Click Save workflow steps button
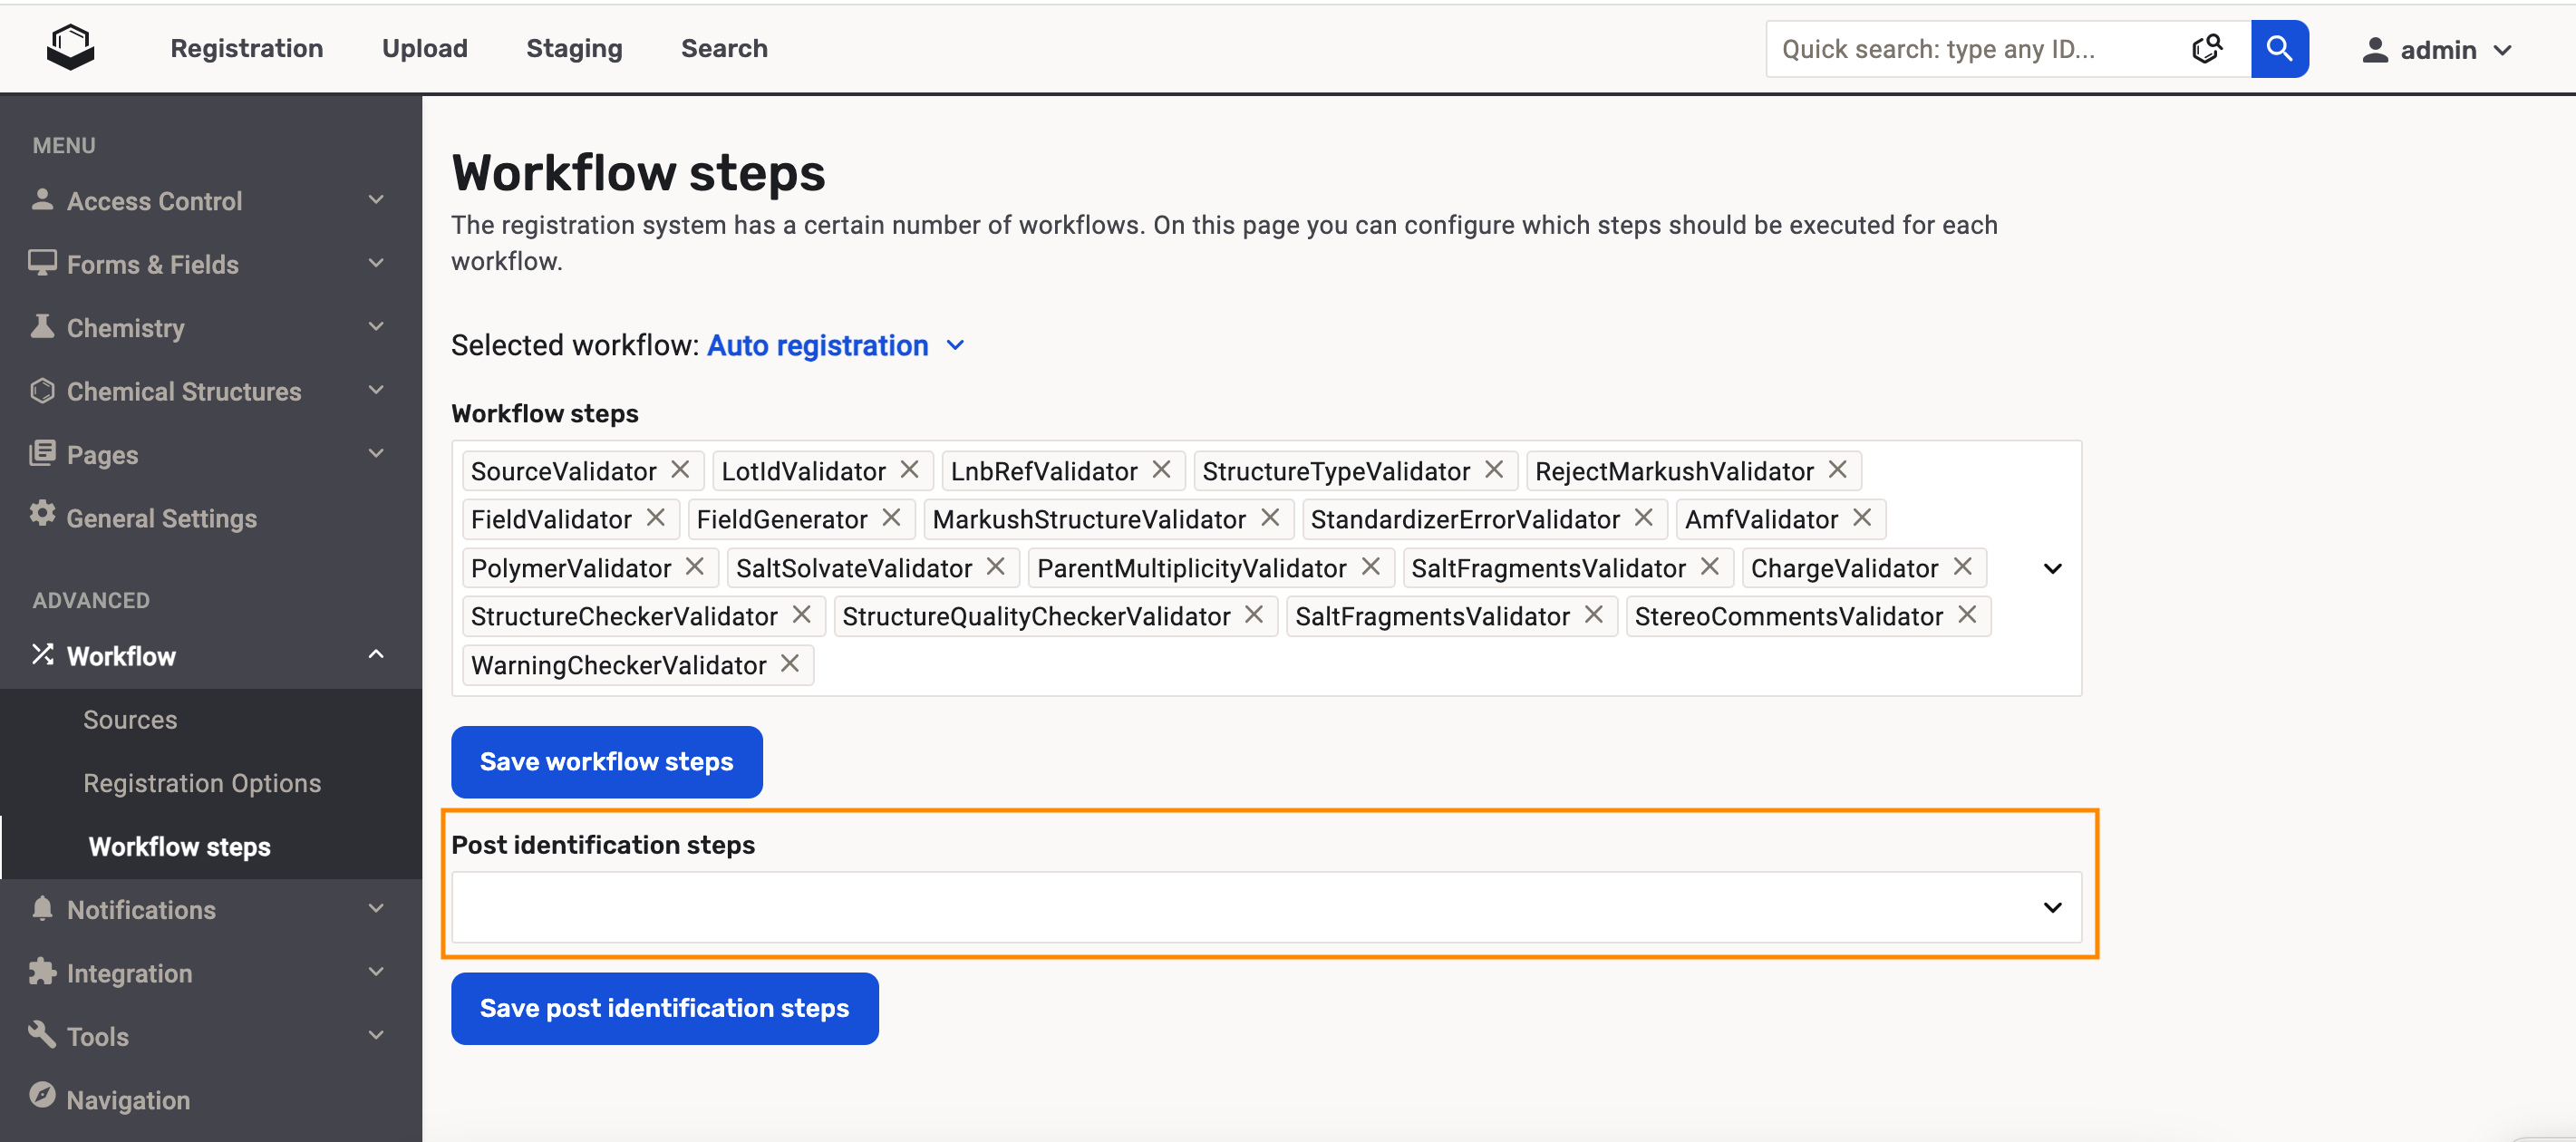Viewport: 2576px width, 1142px height. click(606, 761)
